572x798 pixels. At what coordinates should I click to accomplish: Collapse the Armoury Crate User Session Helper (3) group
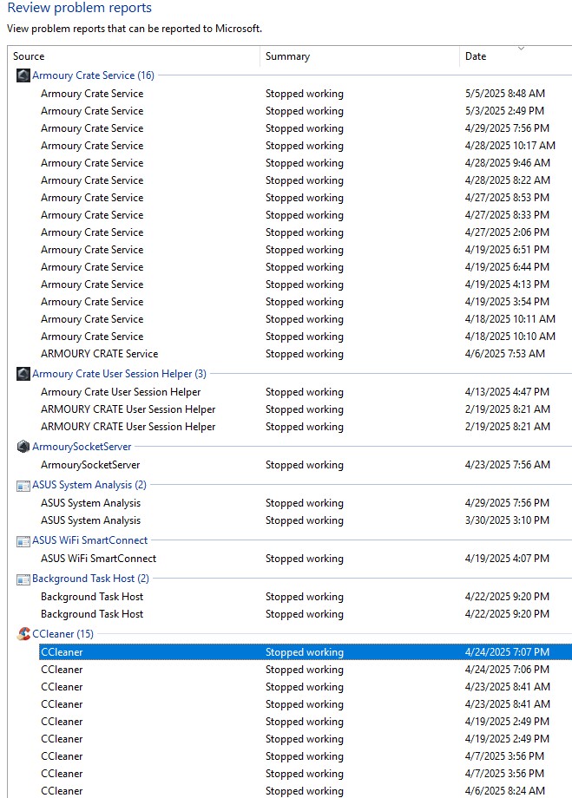point(119,374)
